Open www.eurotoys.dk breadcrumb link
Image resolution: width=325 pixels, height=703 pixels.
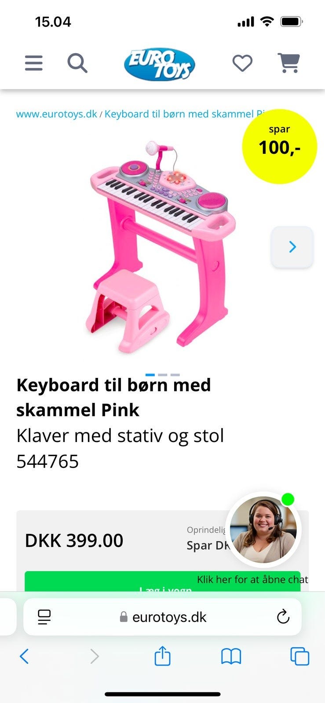click(x=57, y=114)
